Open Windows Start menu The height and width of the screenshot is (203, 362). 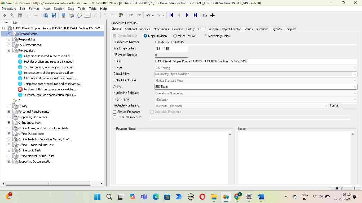point(97,197)
